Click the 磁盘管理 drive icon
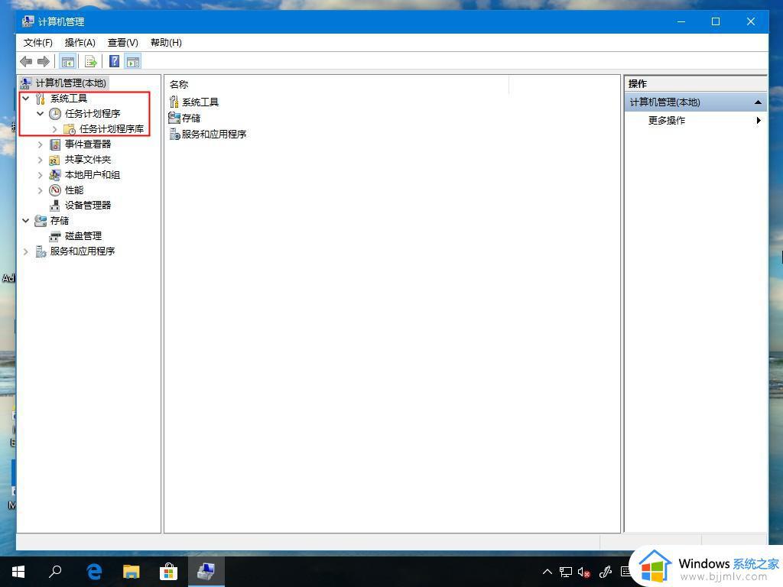Image resolution: width=783 pixels, height=587 pixels. click(x=55, y=236)
